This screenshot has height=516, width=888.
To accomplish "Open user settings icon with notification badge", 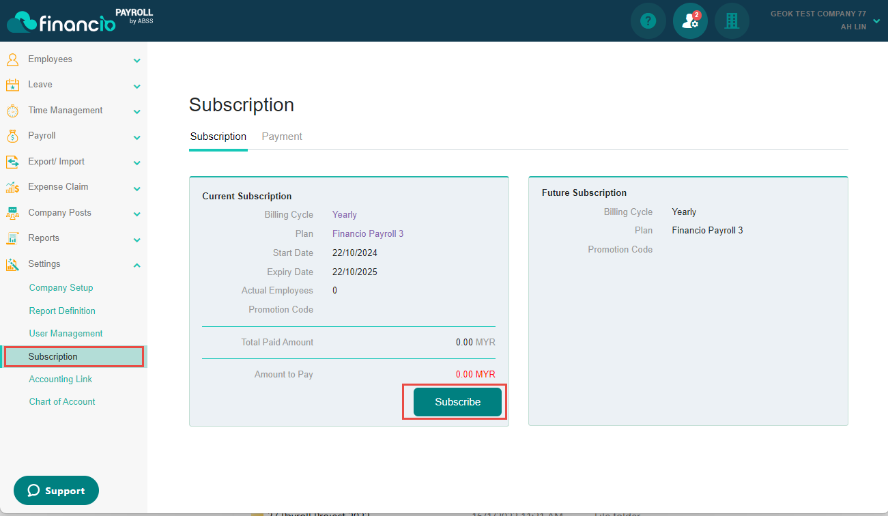I will [x=689, y=21].
